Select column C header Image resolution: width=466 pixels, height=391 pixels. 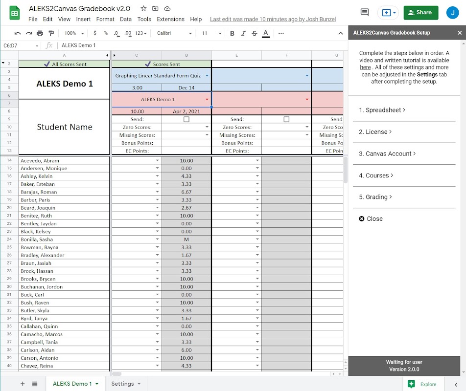pos(137,55)
